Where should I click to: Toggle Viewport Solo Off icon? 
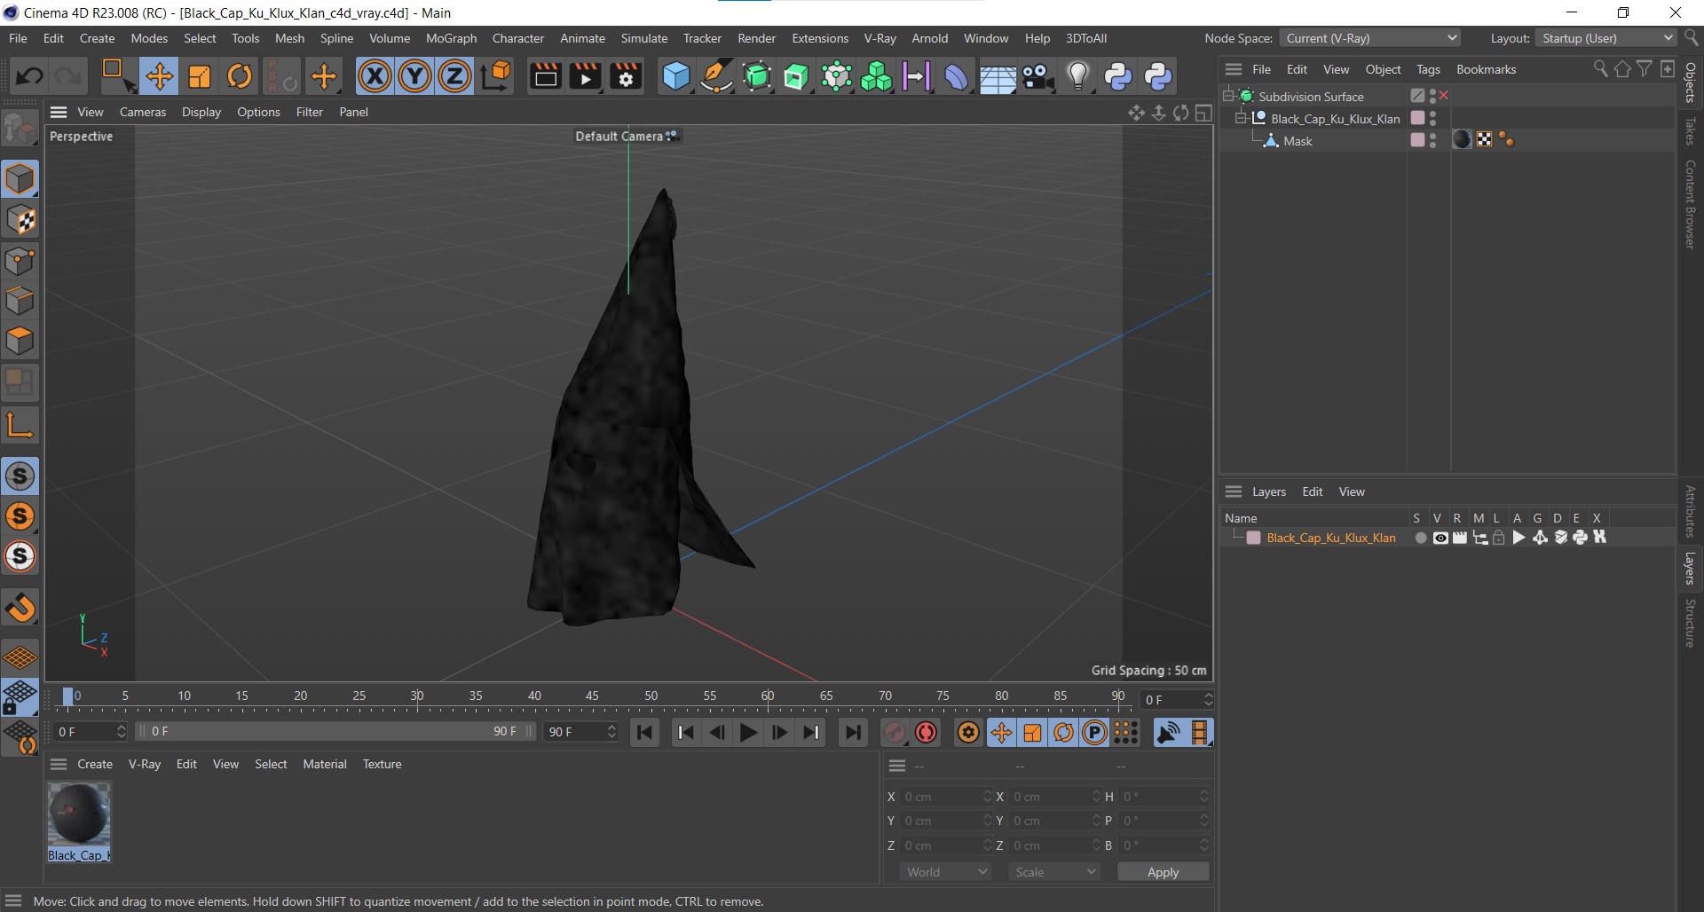click(20, 476)
